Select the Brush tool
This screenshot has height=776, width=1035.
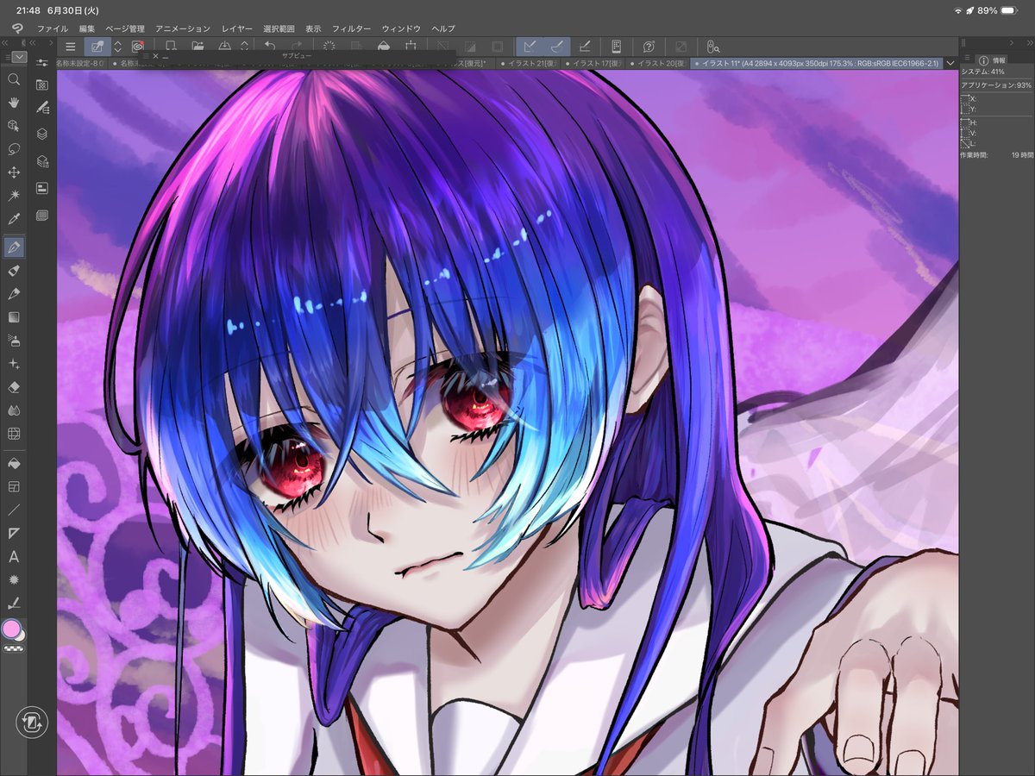(14, 294)
